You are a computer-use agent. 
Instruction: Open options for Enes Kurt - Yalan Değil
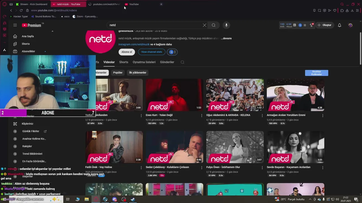click(x=202, y=115)
